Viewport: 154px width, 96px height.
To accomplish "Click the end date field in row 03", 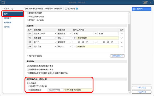I will tap(108, 42).
